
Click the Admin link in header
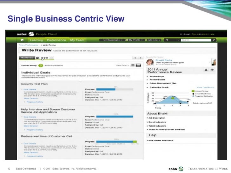(x=205, y=34)
